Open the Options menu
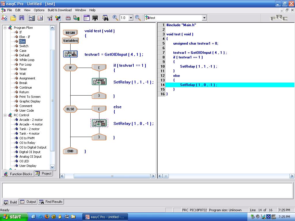This screenshot has width=295, height=221. (x=39, y=10)
